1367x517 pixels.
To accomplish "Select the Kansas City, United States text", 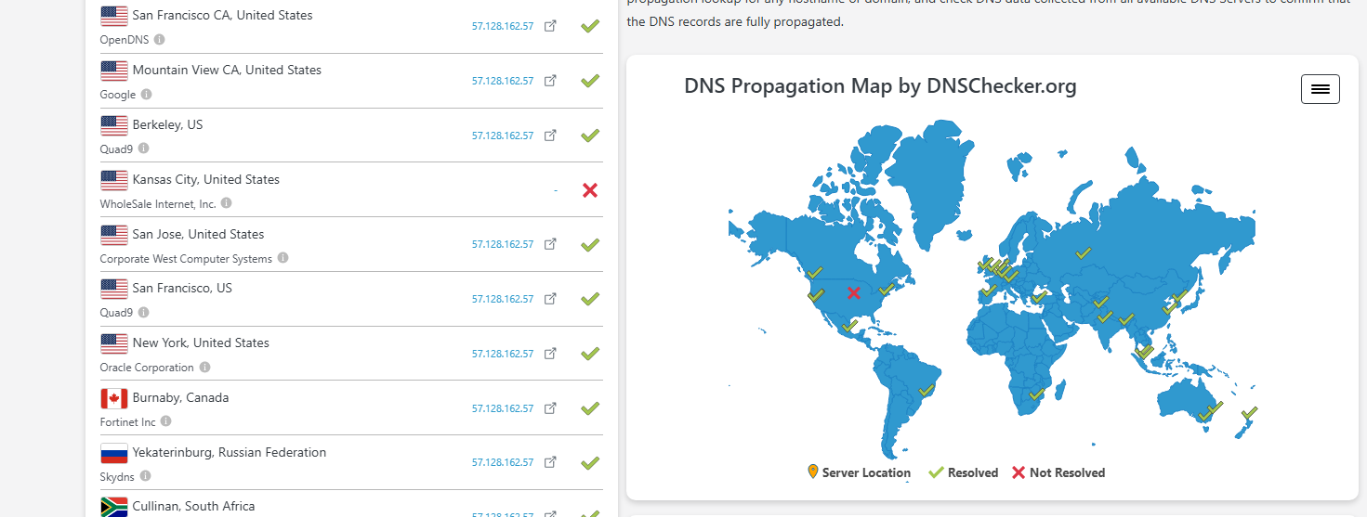I will pos(206,179).
